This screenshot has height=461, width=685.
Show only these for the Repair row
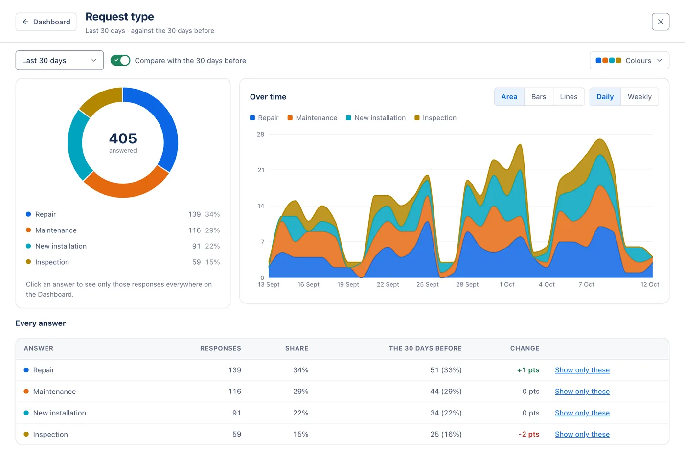point(582,370)
